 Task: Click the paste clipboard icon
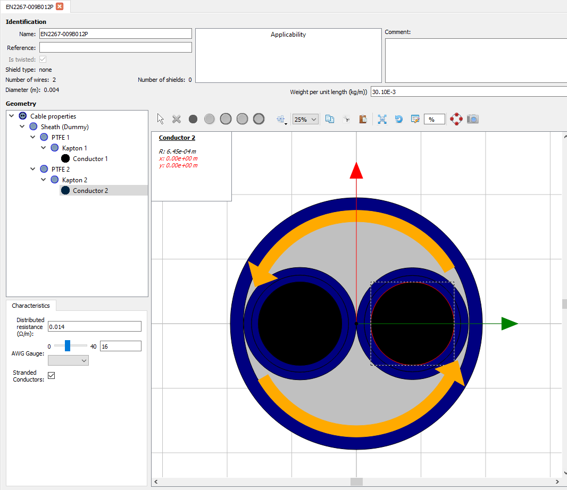pyautogui.click(x=363, y=119)
